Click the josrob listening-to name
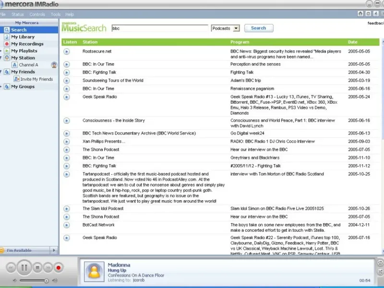384x288 pixels. click(139, 280)
